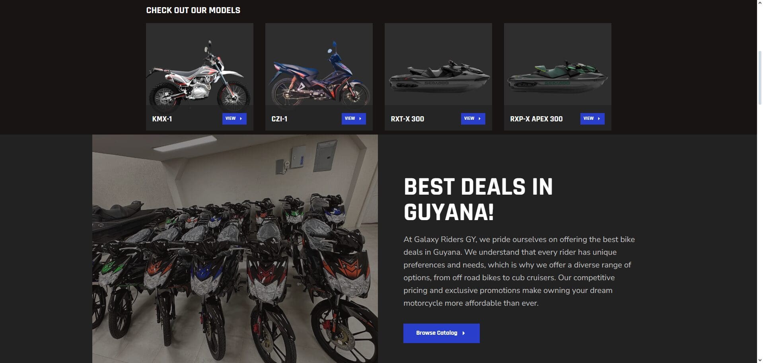Click the VIEW button for KMX-1

[234, 119]
